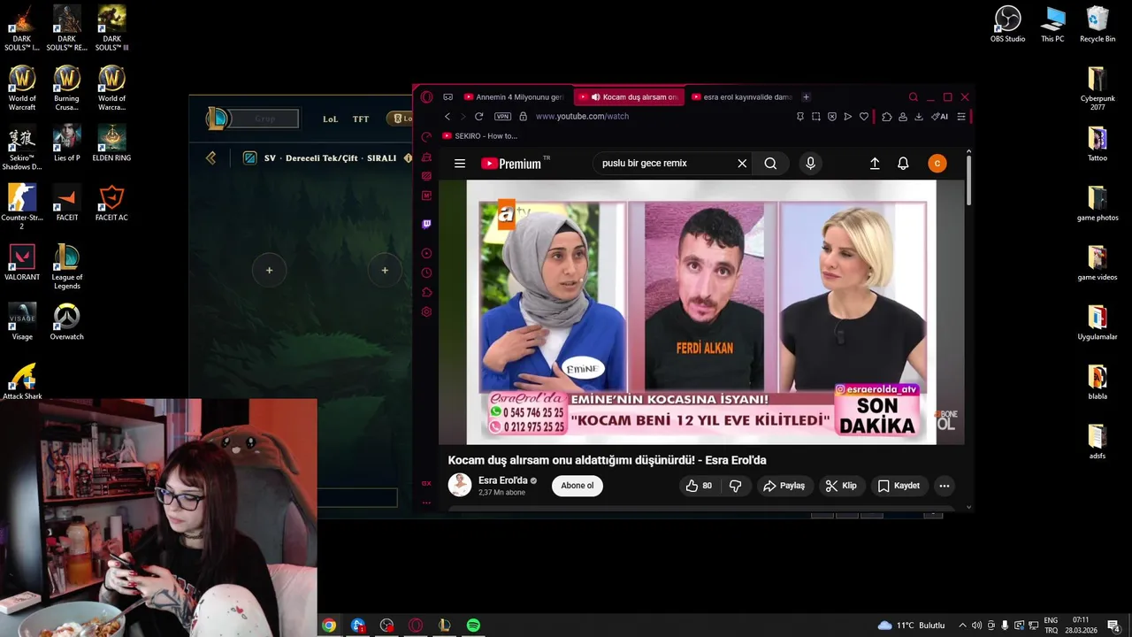Switch to 'Kocam duş alırsam' tab
This screenshot has height=637, width=1132.
pyautogui.click(x=628, y=97)
